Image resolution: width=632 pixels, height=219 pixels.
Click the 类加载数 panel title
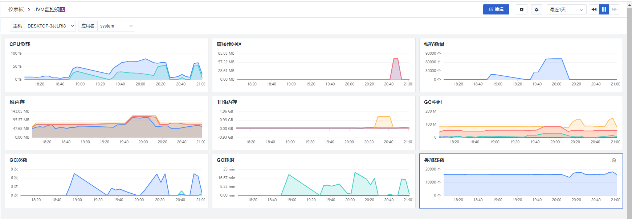tap(434, 160)
